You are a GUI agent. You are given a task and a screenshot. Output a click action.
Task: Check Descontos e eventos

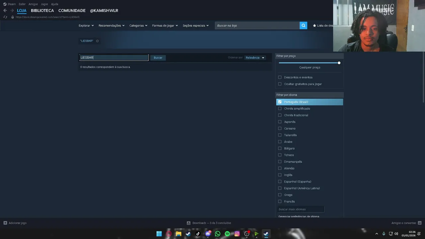click(280, 77)
